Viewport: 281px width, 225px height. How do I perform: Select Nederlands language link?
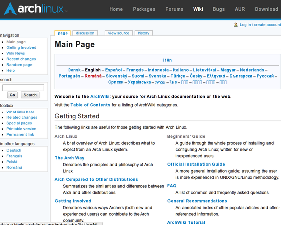click(252, 70)
